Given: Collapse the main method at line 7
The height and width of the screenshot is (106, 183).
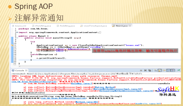Looking at the screenshot, I should [x=17, y=38].
